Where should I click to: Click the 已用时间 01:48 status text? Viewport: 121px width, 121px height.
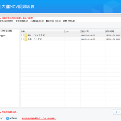(37, 21)
